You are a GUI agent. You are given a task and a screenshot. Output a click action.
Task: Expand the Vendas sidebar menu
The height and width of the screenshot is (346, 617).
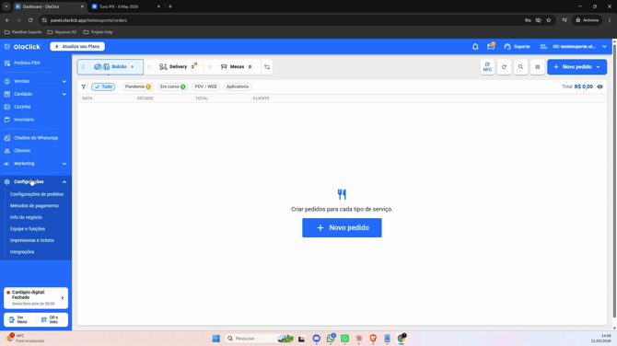click(35, 81)
